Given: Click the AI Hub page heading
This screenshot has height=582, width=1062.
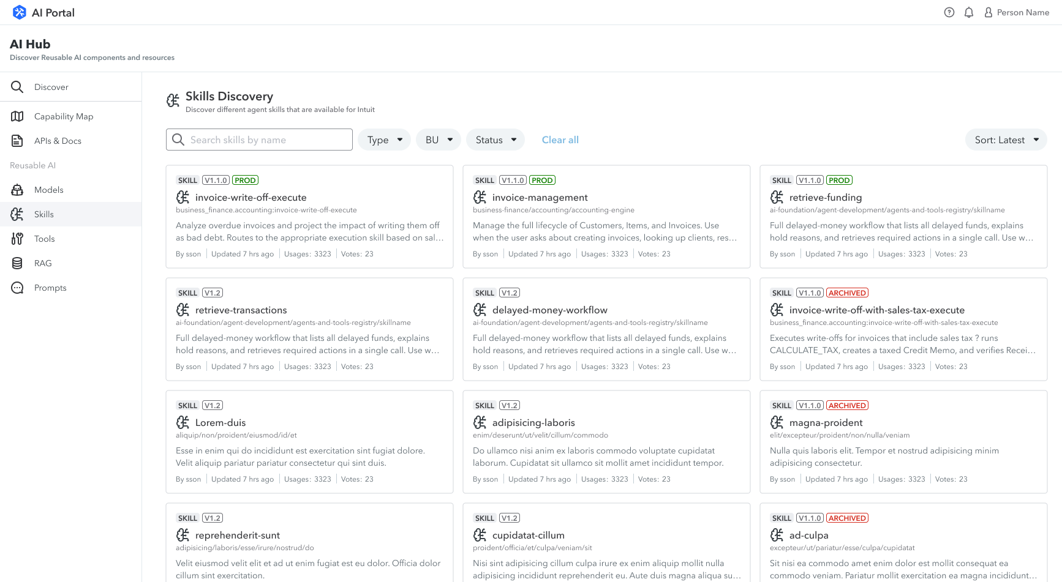Looking at the screenshot, I should pyautogui.click(x=30, y=44).
